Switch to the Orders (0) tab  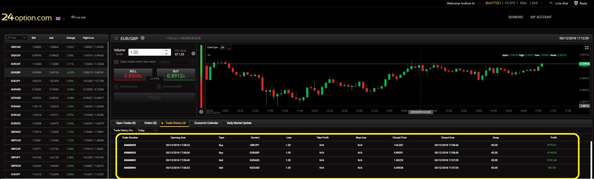click(x=150, y=123)
